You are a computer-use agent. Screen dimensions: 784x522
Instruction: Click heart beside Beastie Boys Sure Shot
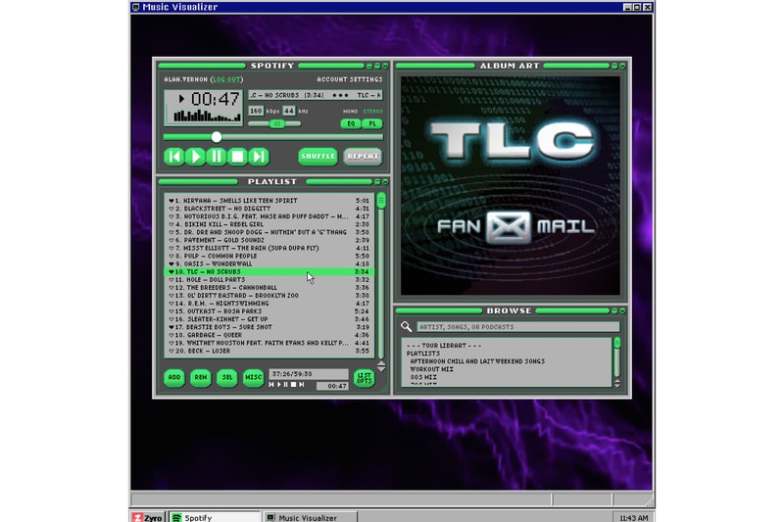point(171,327)
